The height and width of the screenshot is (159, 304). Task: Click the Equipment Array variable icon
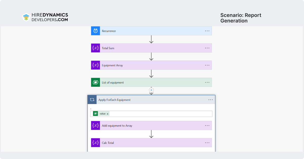pos(96,65)
